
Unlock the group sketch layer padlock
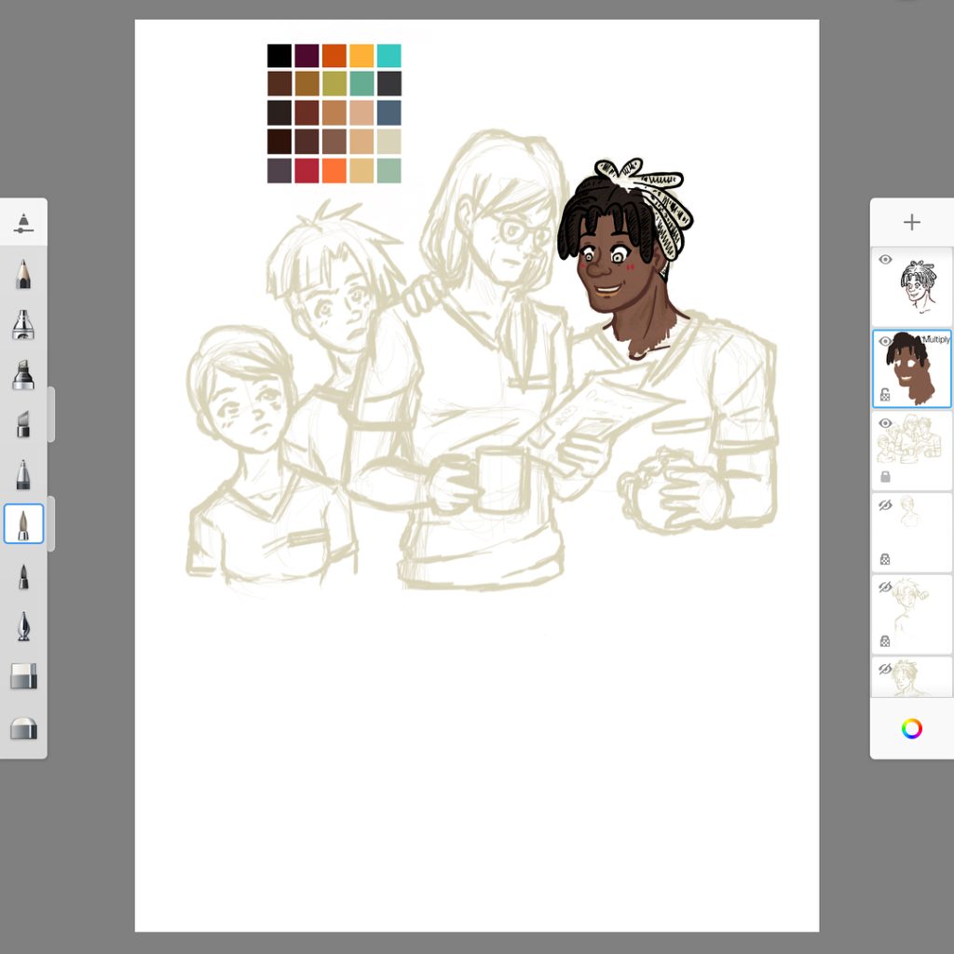point(885,477)
